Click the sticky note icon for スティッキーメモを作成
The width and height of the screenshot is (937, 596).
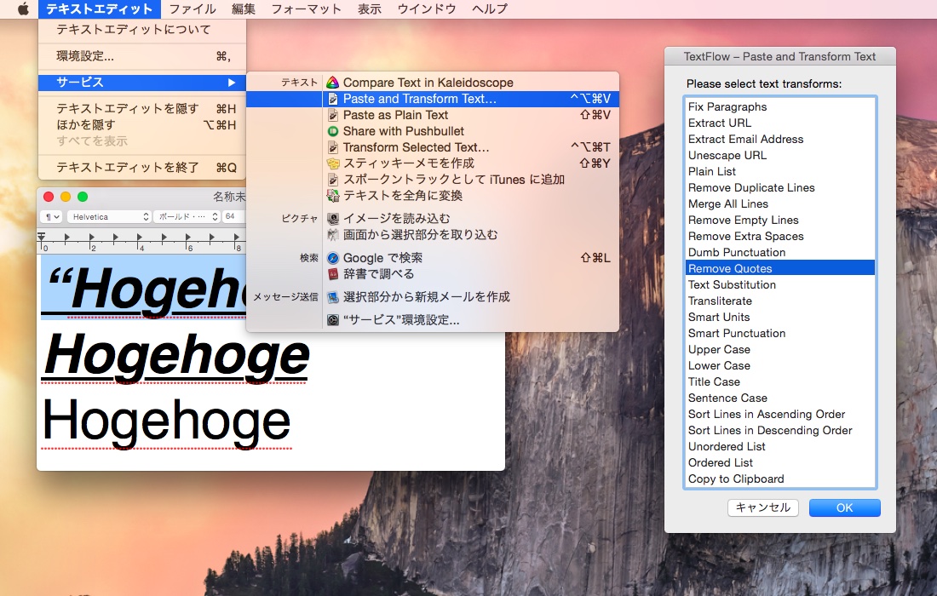(333, 163)
